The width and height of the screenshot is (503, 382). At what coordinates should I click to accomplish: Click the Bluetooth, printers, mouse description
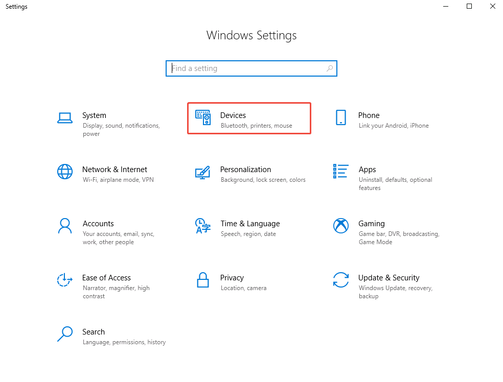(256, 126)
